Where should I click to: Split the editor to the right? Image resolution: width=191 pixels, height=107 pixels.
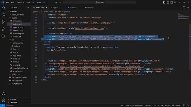point(184,7)
